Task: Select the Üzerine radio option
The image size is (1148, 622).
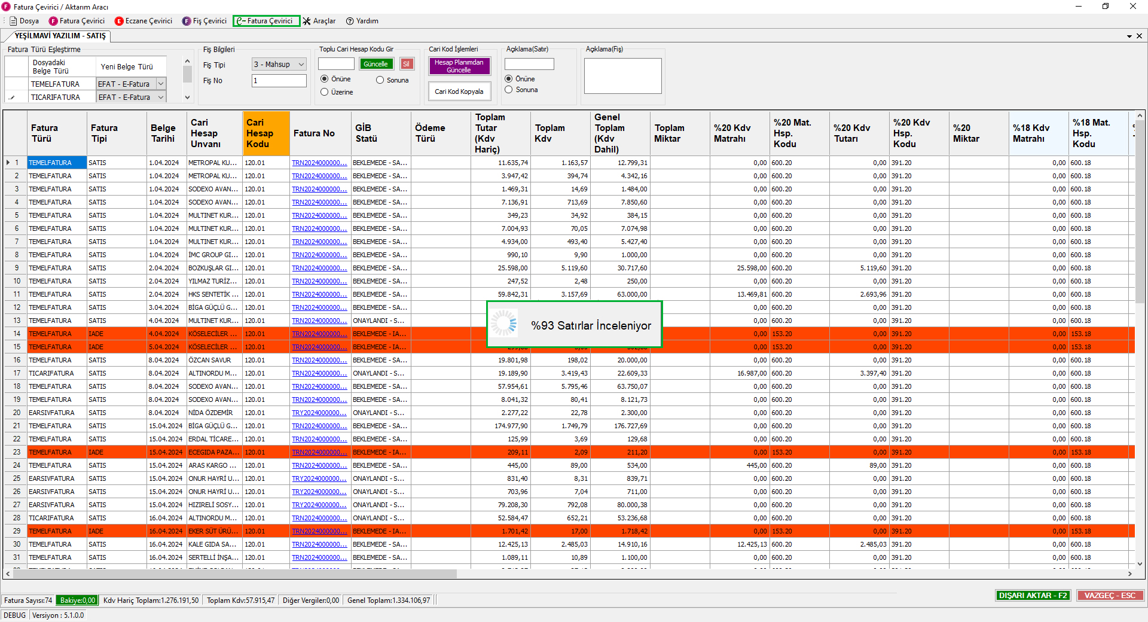Action: click(x=325, y=92)
